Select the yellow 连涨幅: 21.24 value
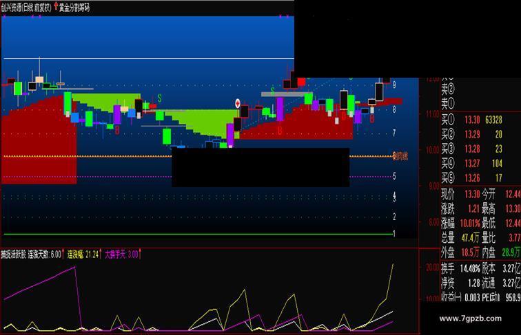 [x=83, y=255]
